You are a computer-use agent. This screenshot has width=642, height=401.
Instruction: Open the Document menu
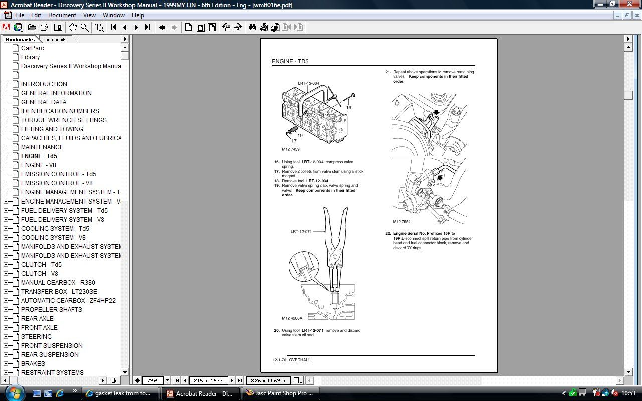[x=62, y=15]
